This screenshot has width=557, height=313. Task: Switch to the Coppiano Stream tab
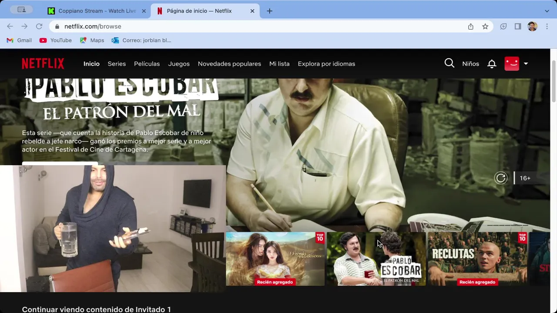click(x=97, y=11)
